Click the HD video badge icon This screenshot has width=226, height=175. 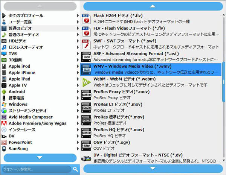point(4,41)
